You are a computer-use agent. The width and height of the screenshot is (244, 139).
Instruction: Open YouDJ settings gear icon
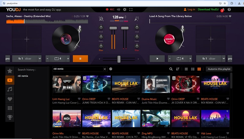(125, 9)
